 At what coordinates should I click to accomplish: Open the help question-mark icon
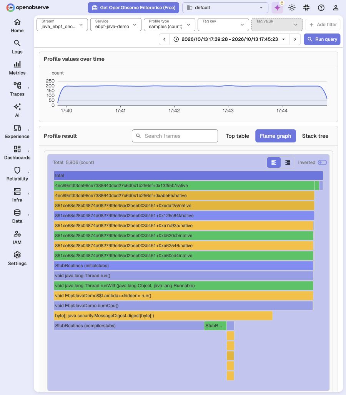[x=321, y=8]
